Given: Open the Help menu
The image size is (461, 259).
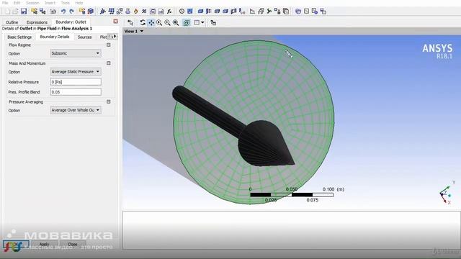Looking at the screenshot, I should (x=79, y=3).
